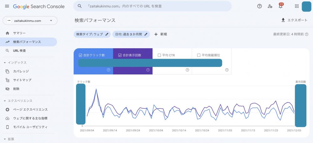Open users and permissions settings icon
Image resolution: width=313 pixels, height=143 pixels.
click(x=270, y=6)
